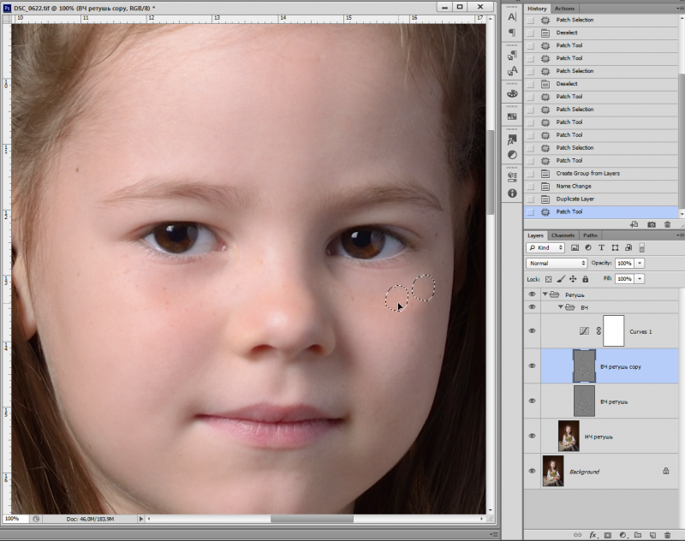
Task: Add a layer style via fx icon
Action: [593, 535]
